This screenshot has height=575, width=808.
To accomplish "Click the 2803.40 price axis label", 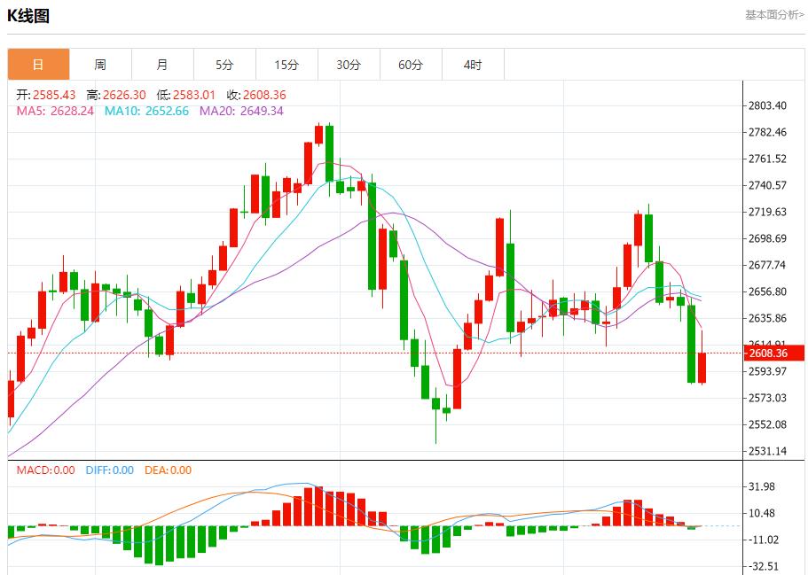I will pos(767,105).
